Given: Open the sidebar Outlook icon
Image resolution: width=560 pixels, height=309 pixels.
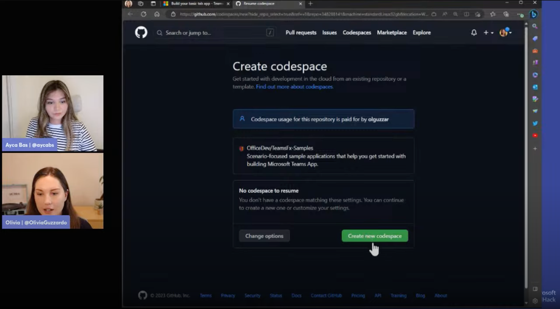Looking at the screenshot, I should click(535, 87).
